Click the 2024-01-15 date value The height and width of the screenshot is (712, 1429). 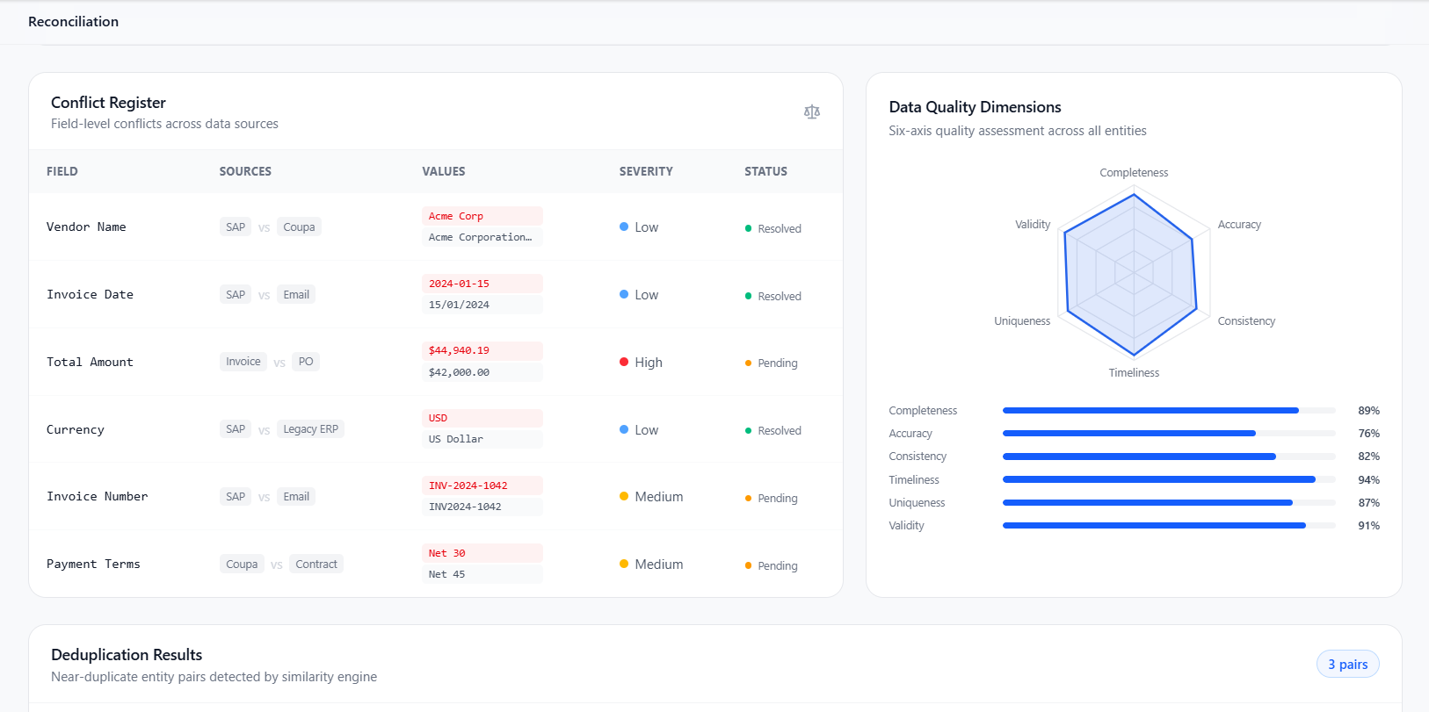point(482,284)
